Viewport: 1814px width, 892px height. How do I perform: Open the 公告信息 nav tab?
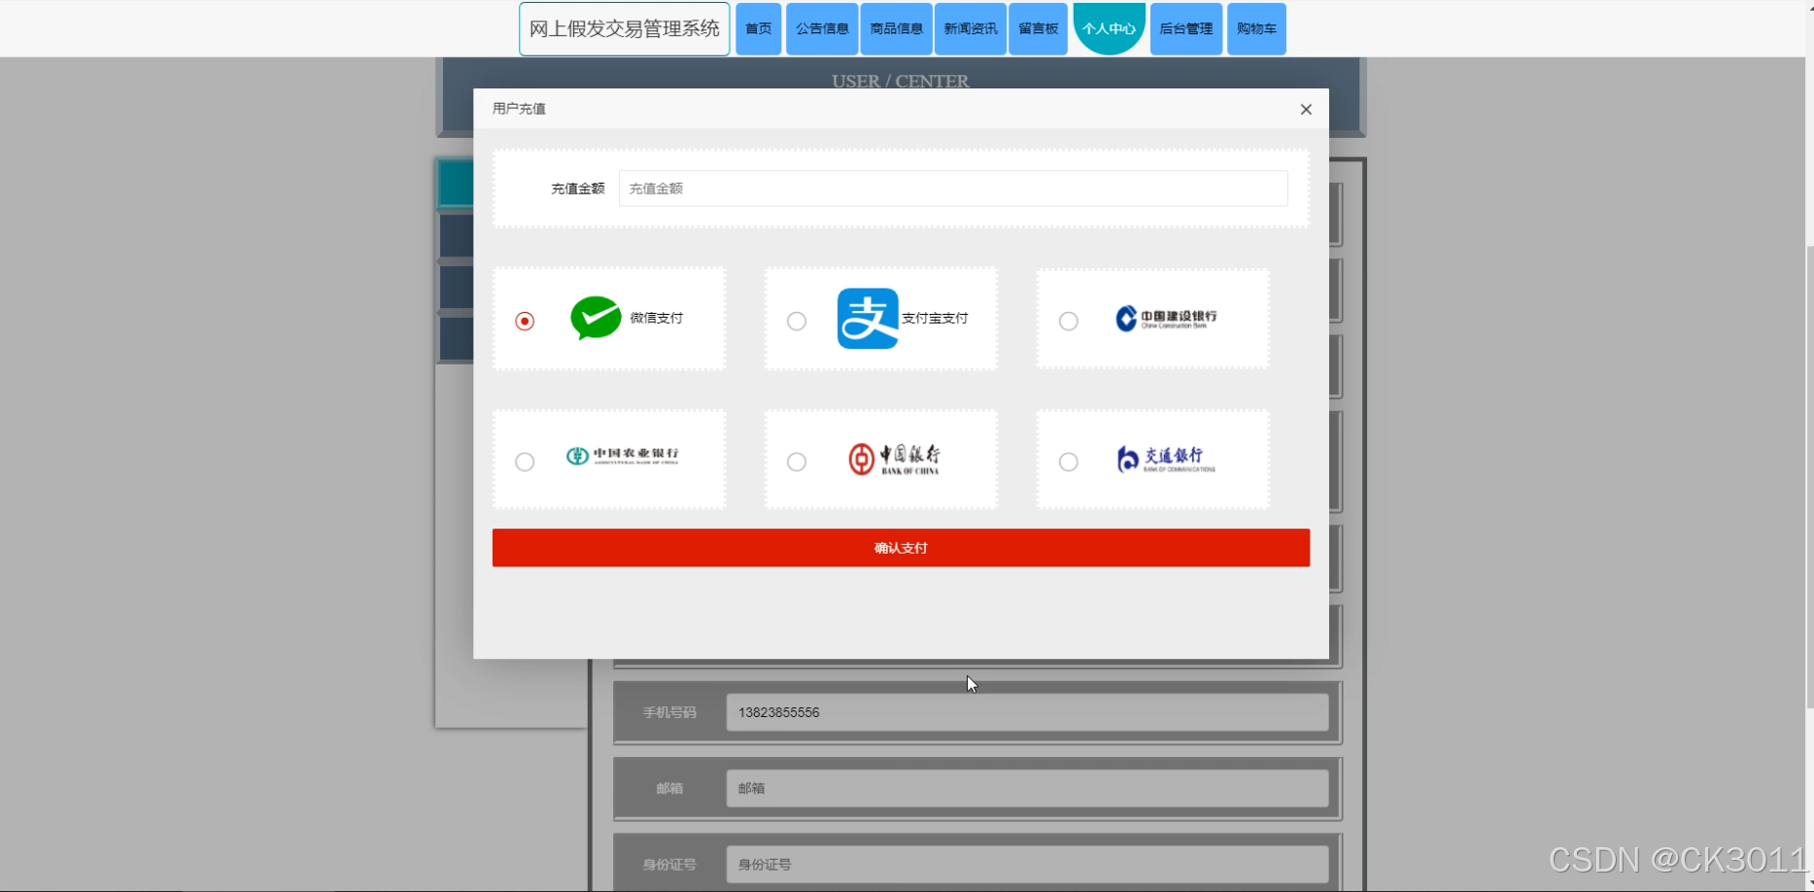point(822,29)
